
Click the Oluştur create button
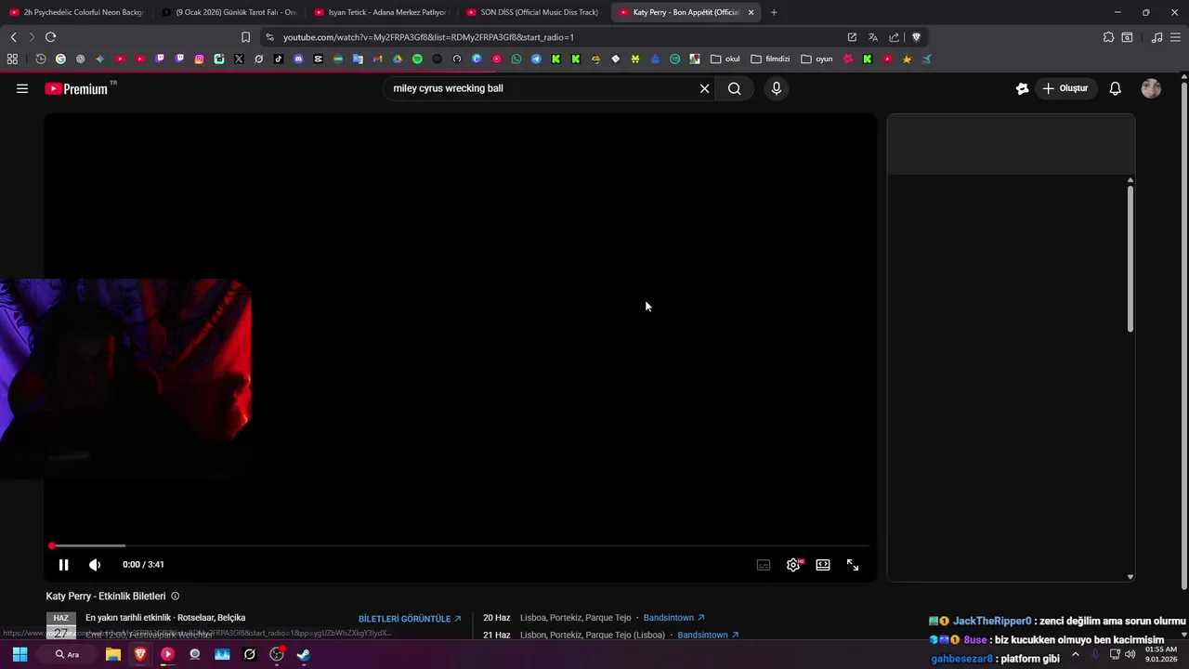click(1065, 88)
